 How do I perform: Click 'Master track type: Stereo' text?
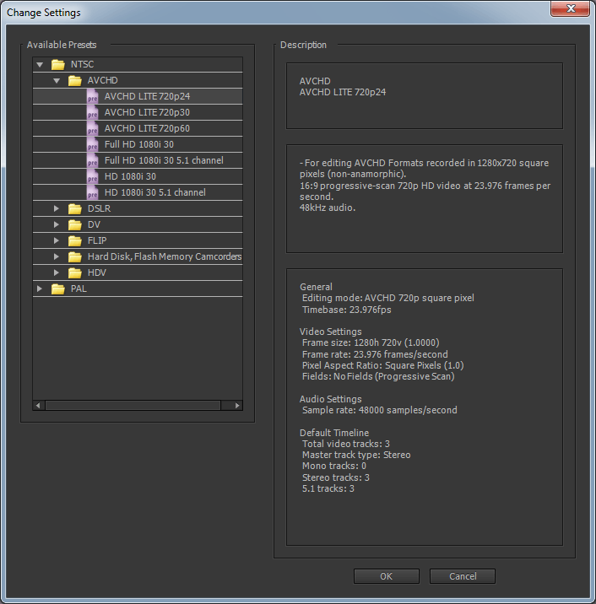(356, 455)
